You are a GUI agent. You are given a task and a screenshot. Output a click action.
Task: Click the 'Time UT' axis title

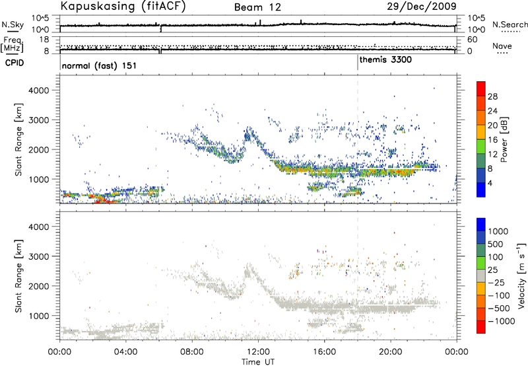[x=258, y=362]
